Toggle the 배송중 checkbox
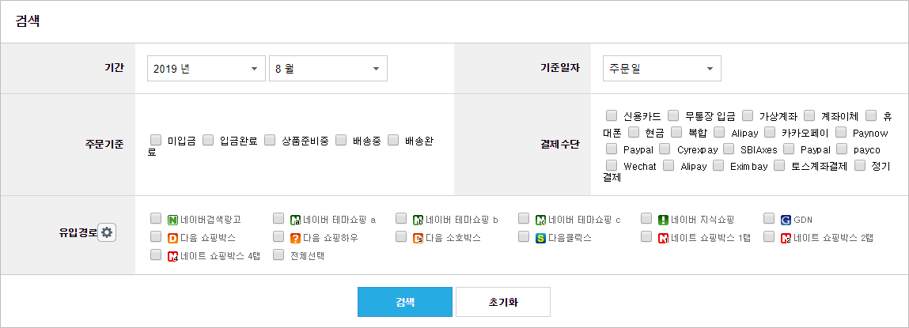The image size is (909, 328). [x=340, y=140]
